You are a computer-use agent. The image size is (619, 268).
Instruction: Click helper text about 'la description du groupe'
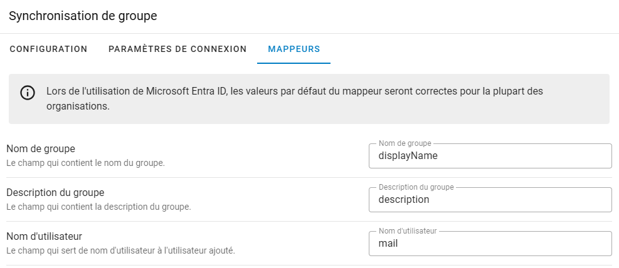[x=98, y=207]
